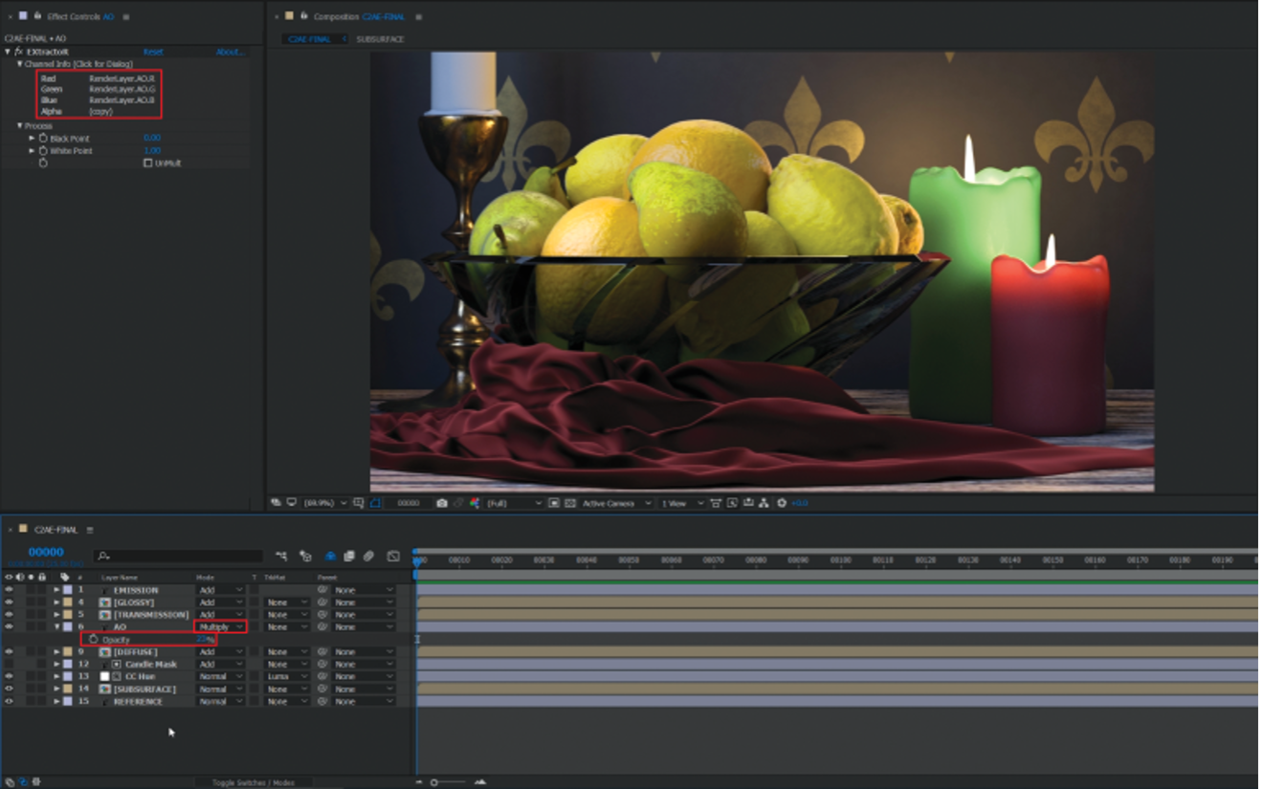This screenshot has height=789, width=1263.
Task: Open the composition flowchart icon in viewer
Action: pyautogui.click(x=764, y=502)
